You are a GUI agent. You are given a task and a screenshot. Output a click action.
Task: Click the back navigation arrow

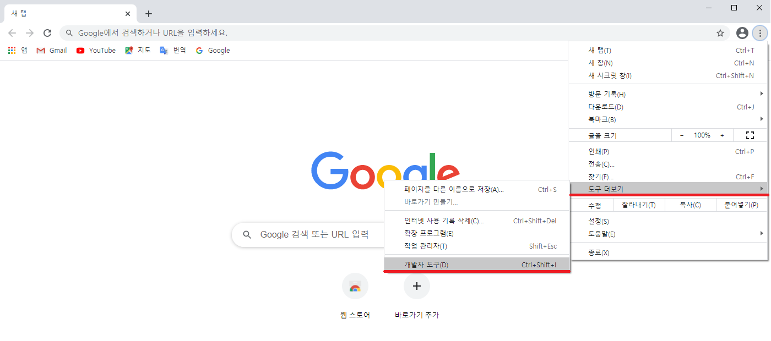click(x=12, y=33)
